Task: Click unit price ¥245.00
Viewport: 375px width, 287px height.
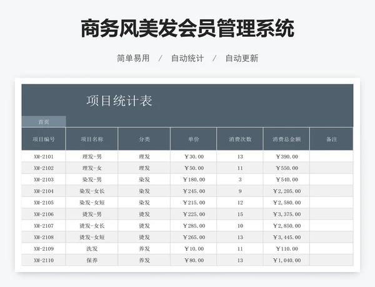Action: point(194,191)
